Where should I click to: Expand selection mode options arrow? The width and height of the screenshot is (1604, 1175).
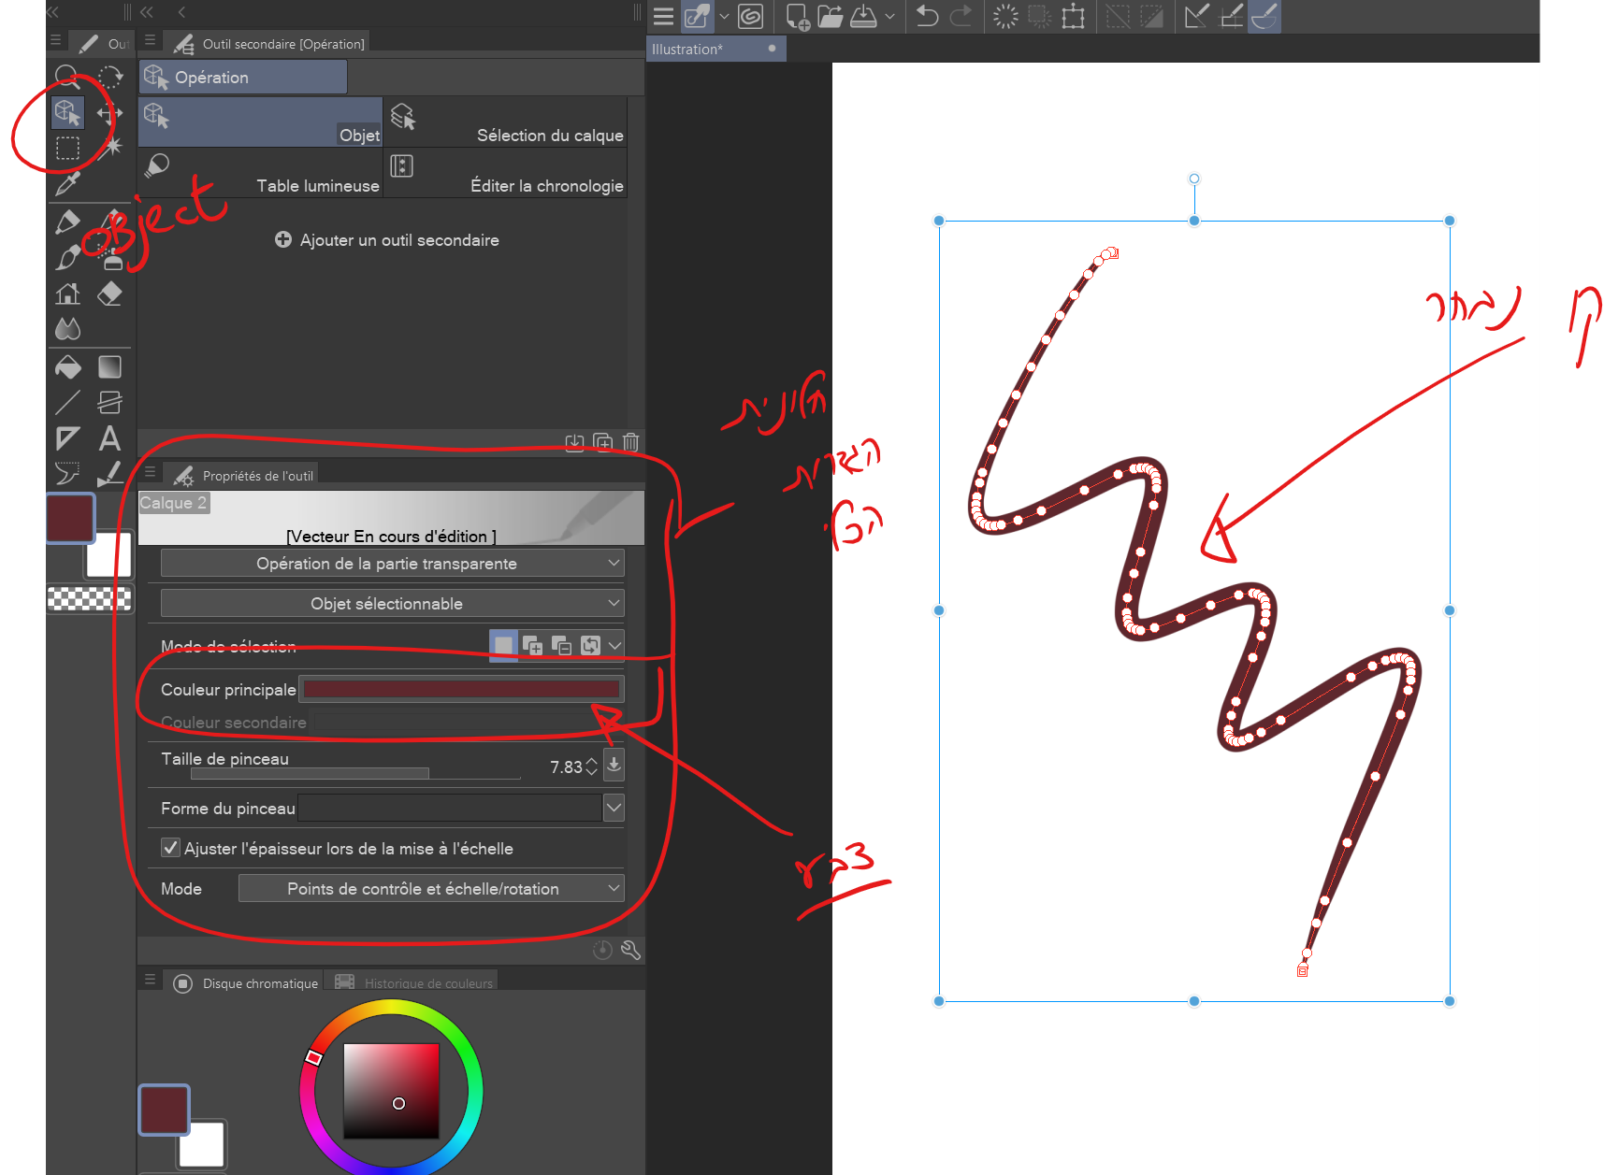pos(614,645)
